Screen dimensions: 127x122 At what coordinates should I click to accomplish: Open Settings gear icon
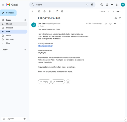click(107, 5)
